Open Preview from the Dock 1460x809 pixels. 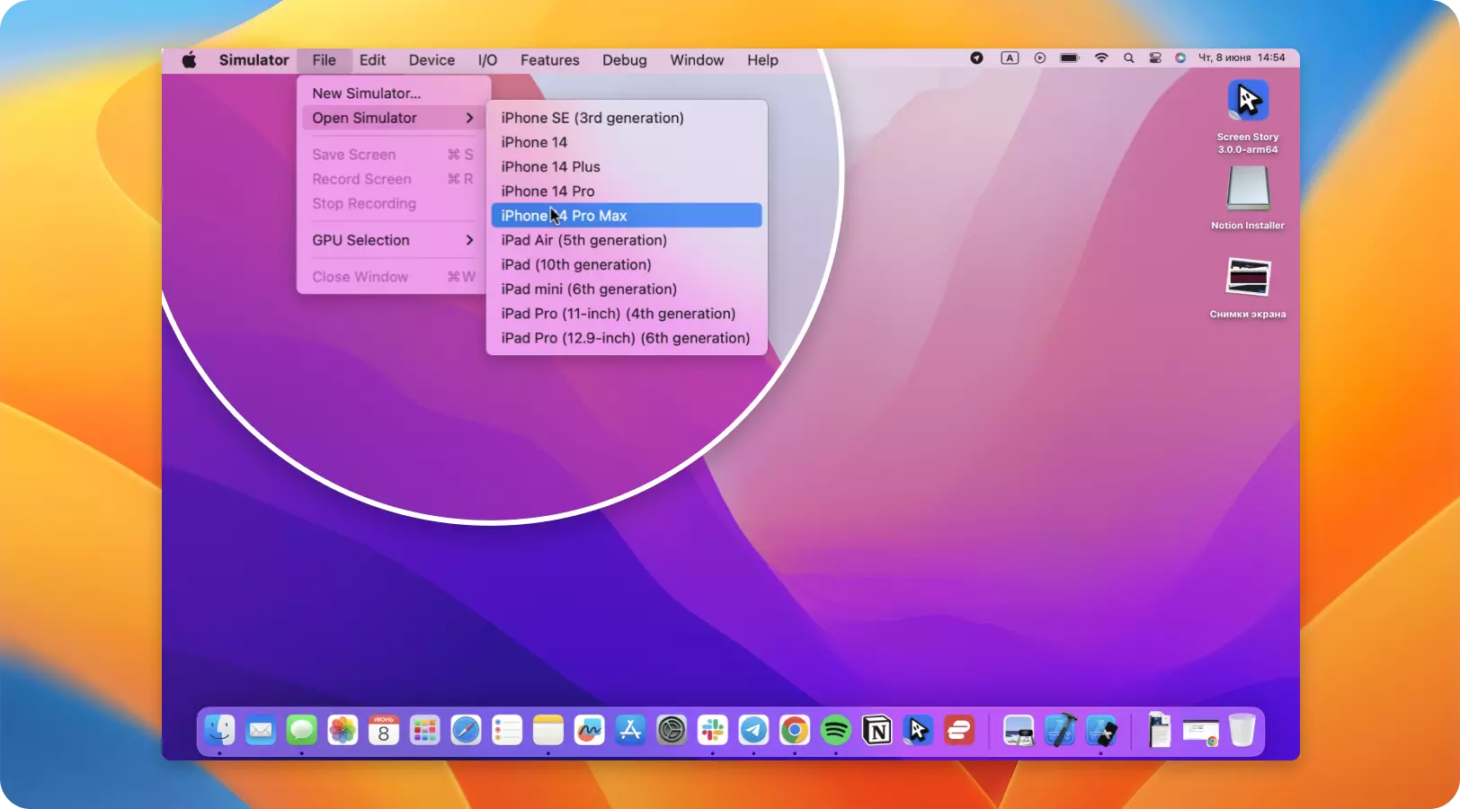coord(1019,730)
